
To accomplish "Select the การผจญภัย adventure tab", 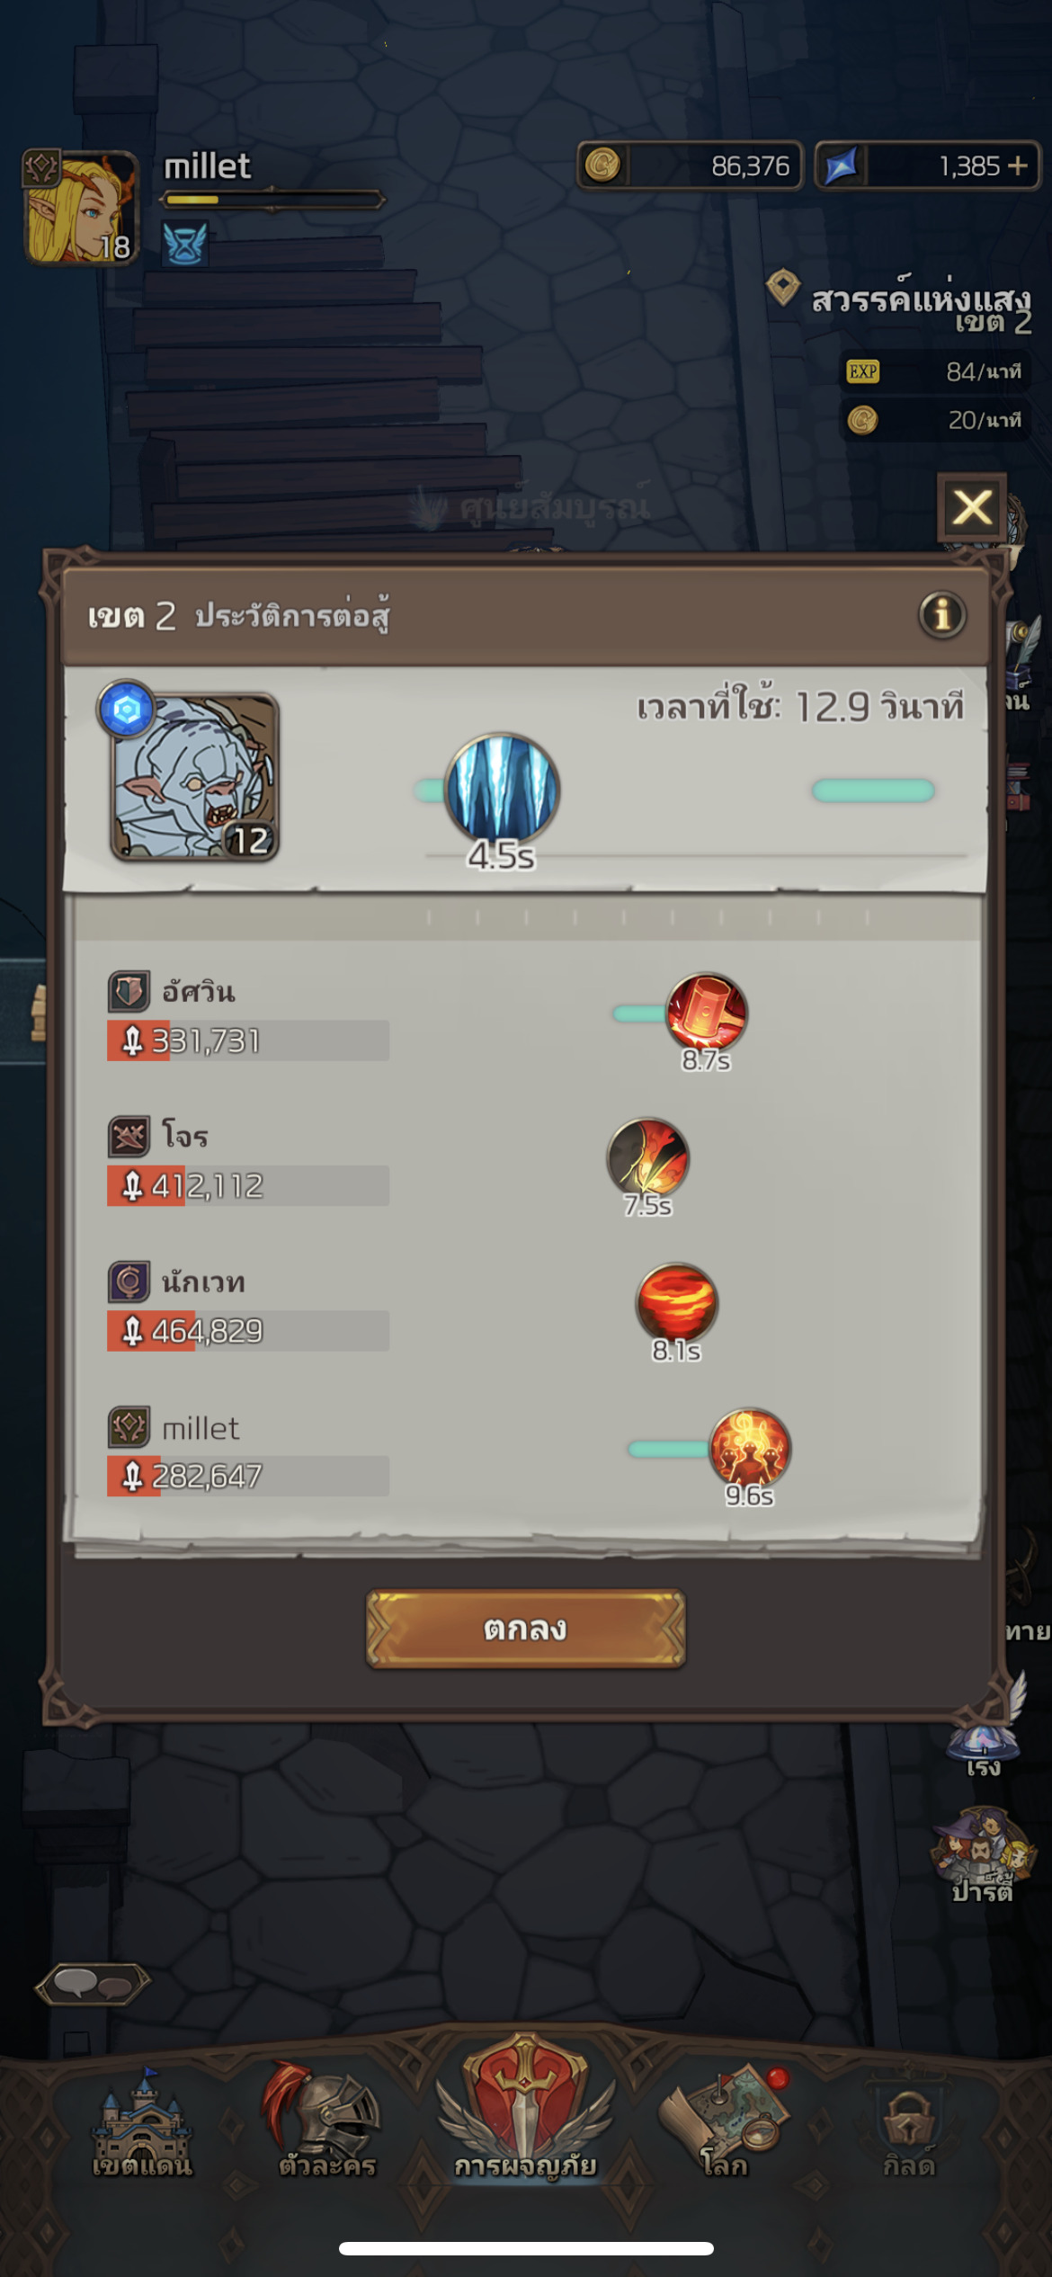I will (x=525, y=2113).
